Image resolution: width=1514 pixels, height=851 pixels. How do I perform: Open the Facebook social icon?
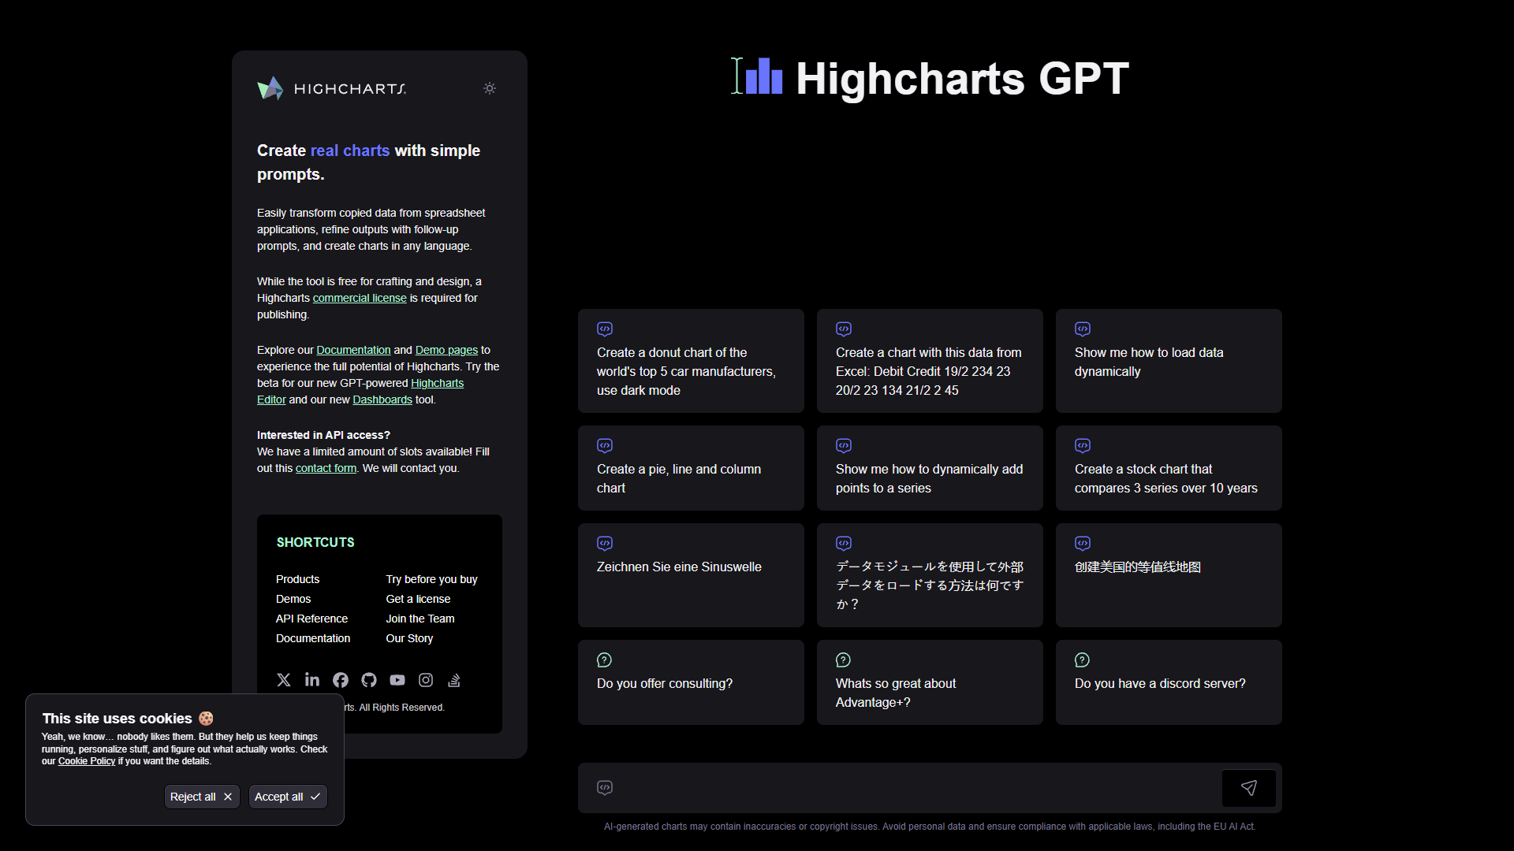pyautogui.click(x=341, y=680)
